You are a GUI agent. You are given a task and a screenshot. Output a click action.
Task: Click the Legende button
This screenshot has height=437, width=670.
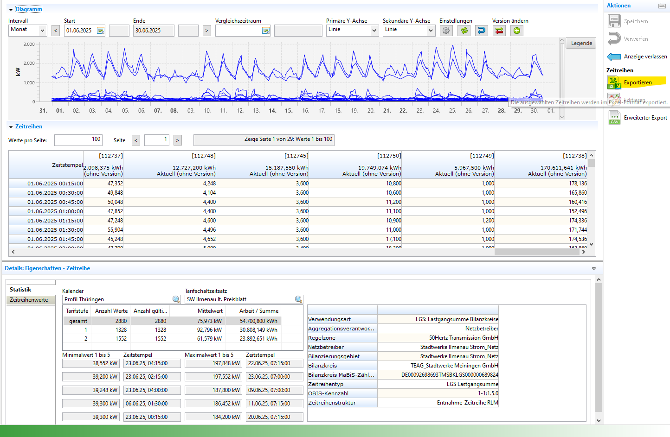pyautogui.click(x=581, y=43)
